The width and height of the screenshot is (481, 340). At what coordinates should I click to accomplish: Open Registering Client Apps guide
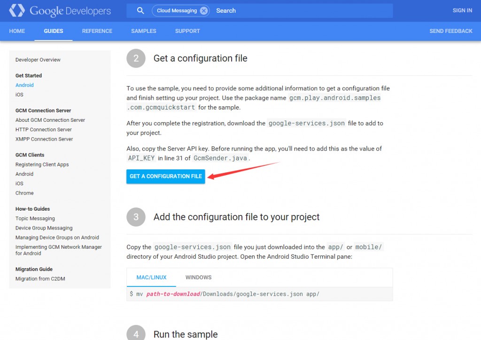[42, 164]
